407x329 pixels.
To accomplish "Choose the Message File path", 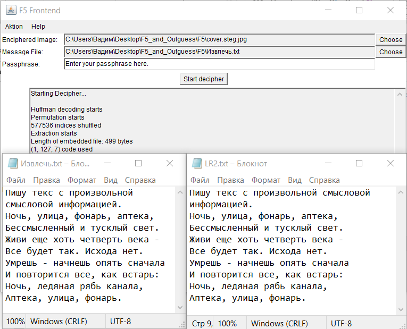I will [391, 52].
